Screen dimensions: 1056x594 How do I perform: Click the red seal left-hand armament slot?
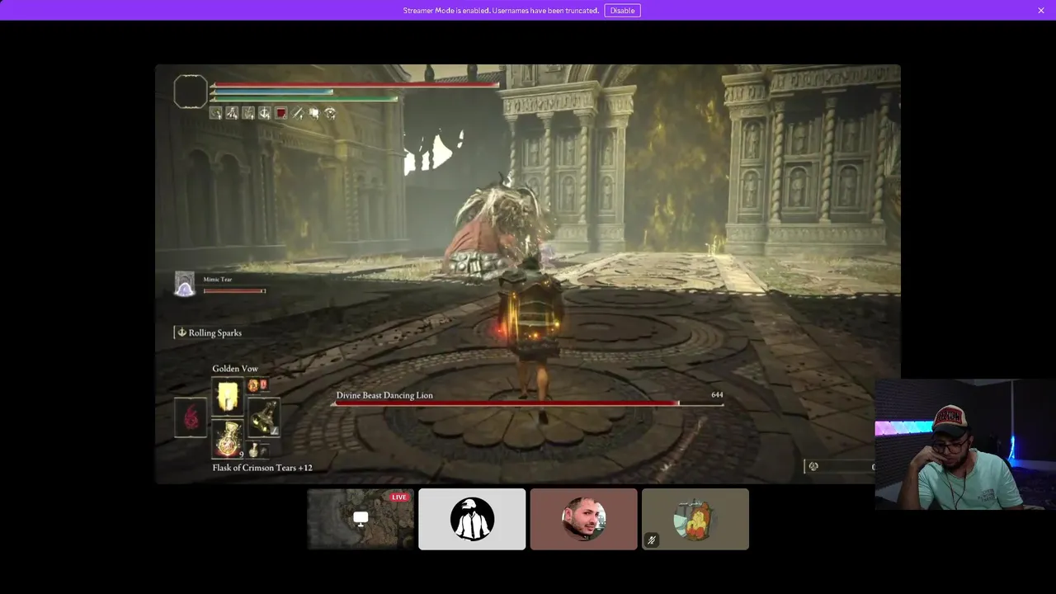(191, 417)
